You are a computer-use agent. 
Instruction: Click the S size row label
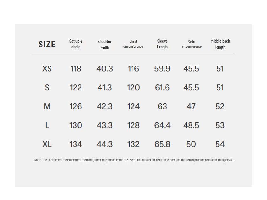click(47, 88)
